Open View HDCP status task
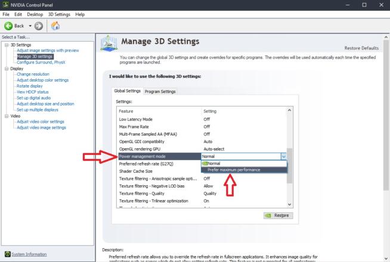The image size is (390, 262). coord(33,92)
